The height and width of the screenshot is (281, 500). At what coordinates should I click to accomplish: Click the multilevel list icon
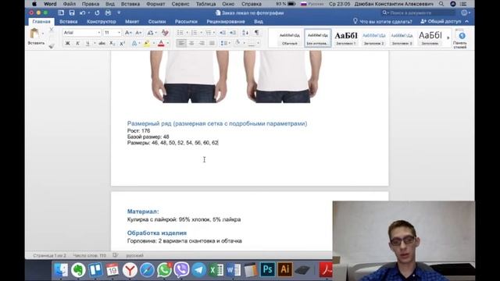pos(209,33)
